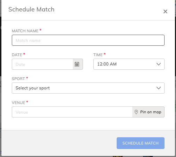176x157 pixels.
Task: Expand the Sport dropdown chevron
Action: tap(159, 88)
